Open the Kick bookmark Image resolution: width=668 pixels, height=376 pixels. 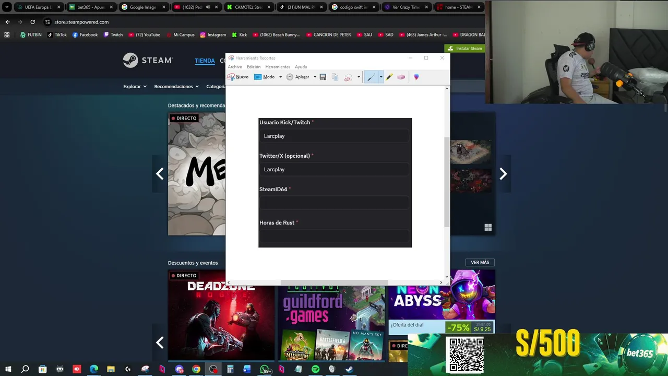(x=240, y=35)
